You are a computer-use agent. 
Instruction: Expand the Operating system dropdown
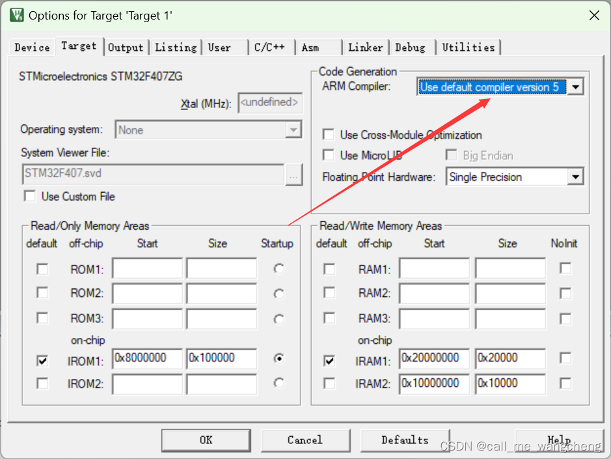(x=293, y=130)
